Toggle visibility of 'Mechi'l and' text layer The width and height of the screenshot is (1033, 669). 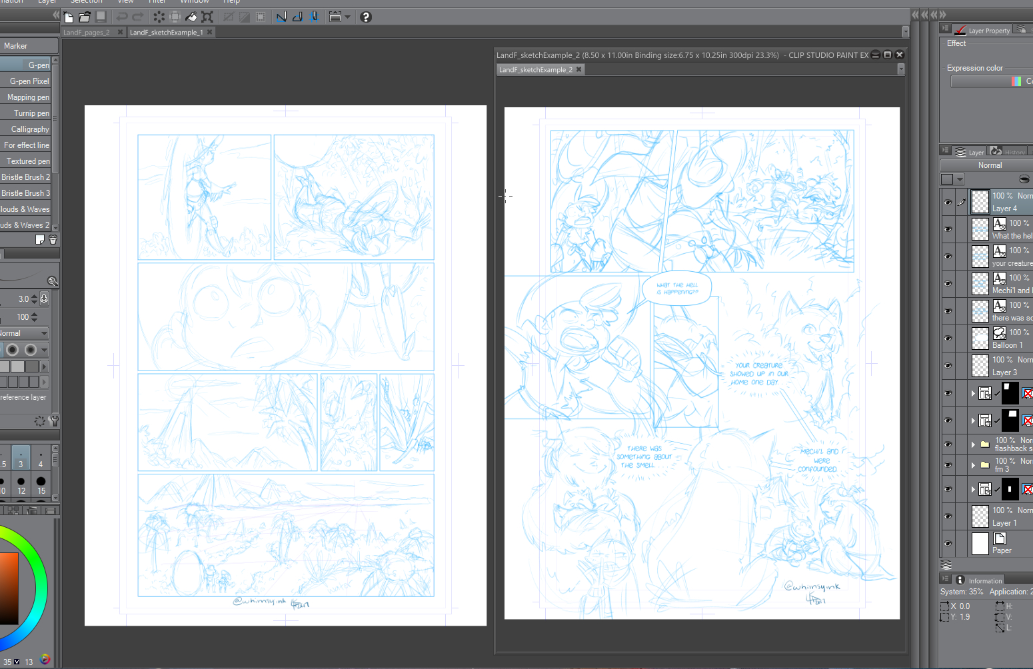948,283
